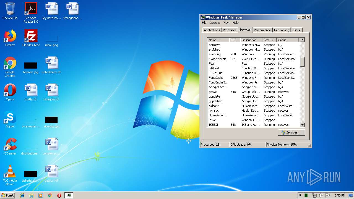
Task: Open the Recycle Bin desktop icon
Action: click(x=10, y=11)
